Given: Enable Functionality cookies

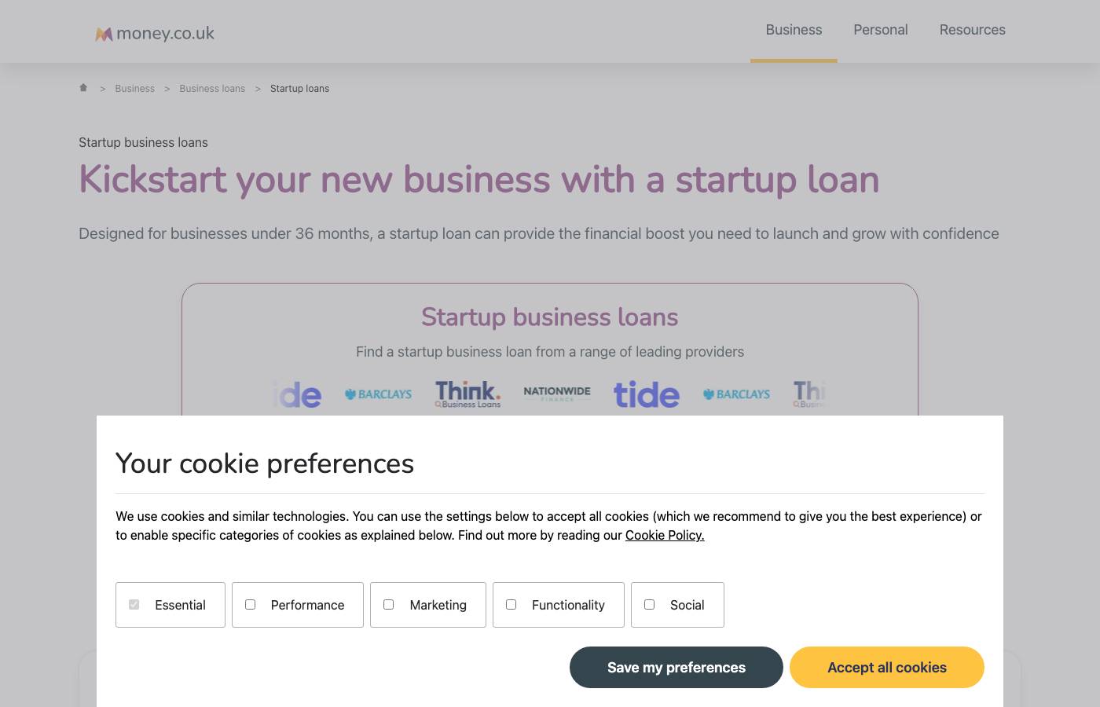Looking at the screenshot, I should point(511,604).
